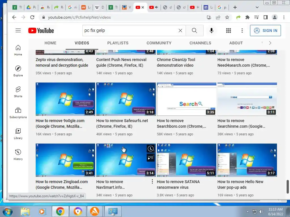Open the ABOUT channel tab
This screenshot has height=217, width=290.
point(236,43)
